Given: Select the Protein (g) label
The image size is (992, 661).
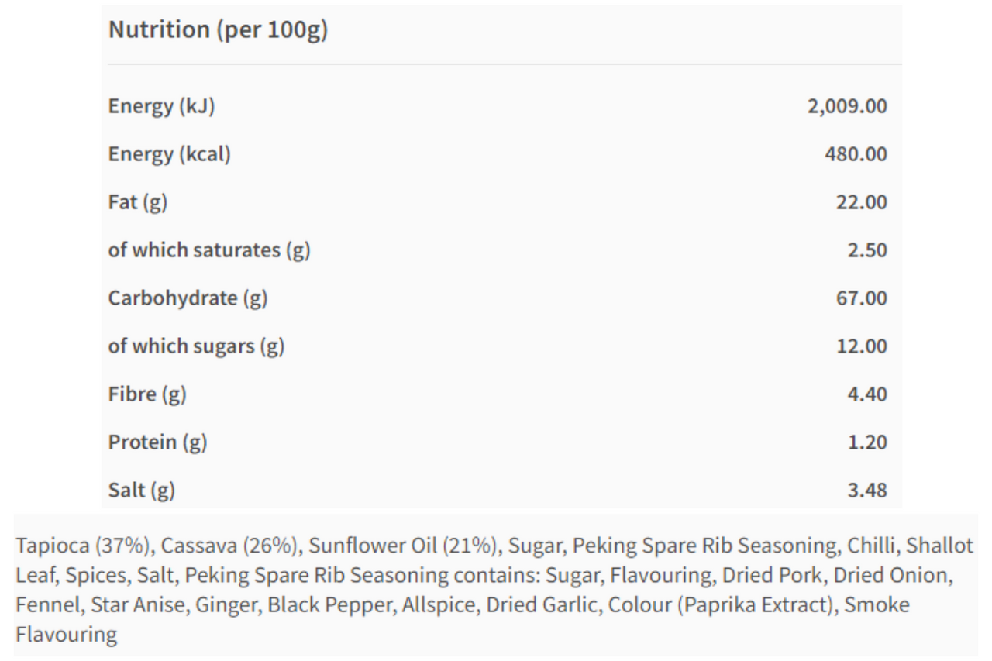Looking at the screenshot, I should tap(158, 442).
